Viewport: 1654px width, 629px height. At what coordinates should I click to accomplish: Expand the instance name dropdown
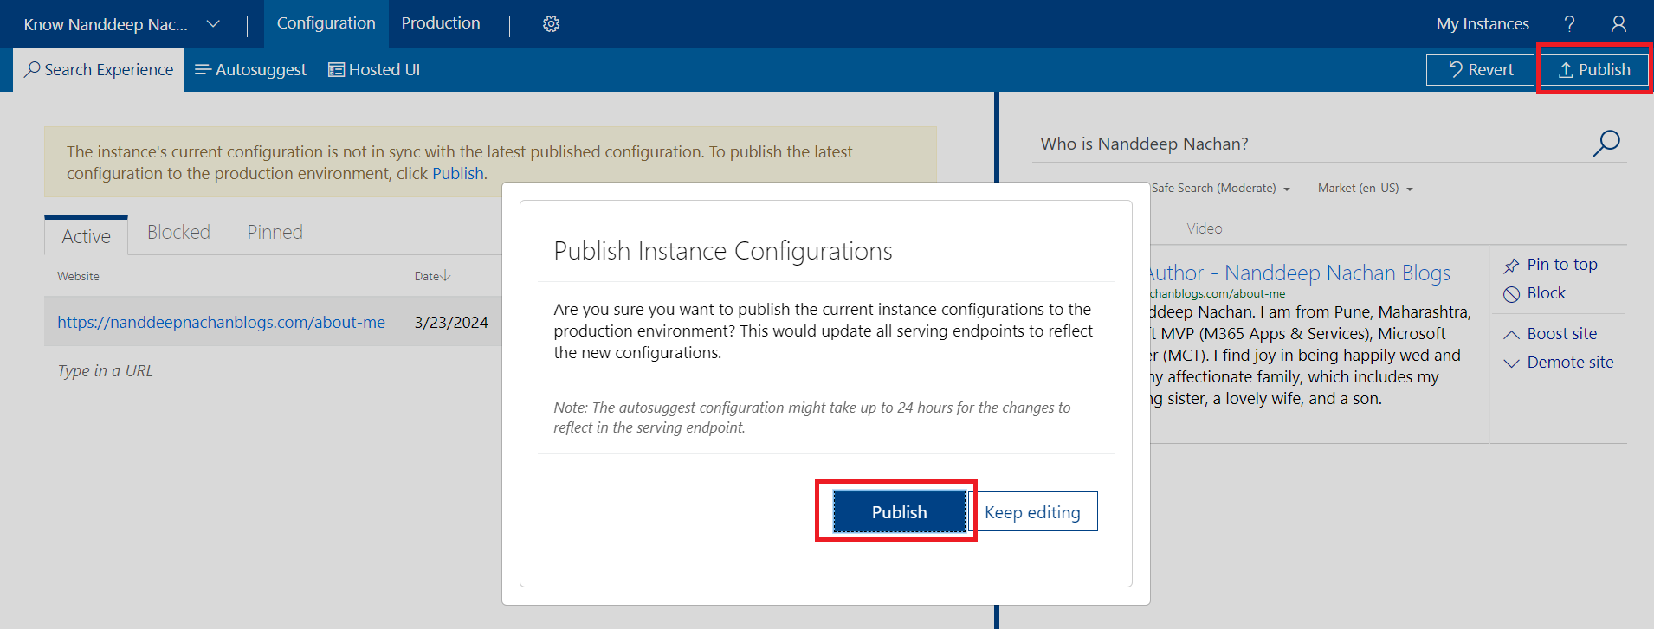click(213, 24)
